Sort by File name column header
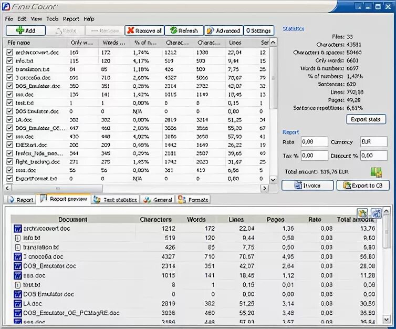Viewport: 396px width, 329px height. 36,43
